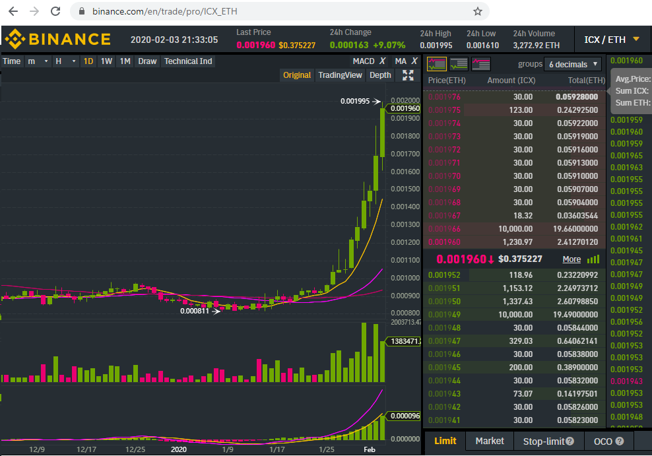The width and height of the screenshot is (652, 456).
Task: Click the Amount (ICX) column header
Action: 511,81
